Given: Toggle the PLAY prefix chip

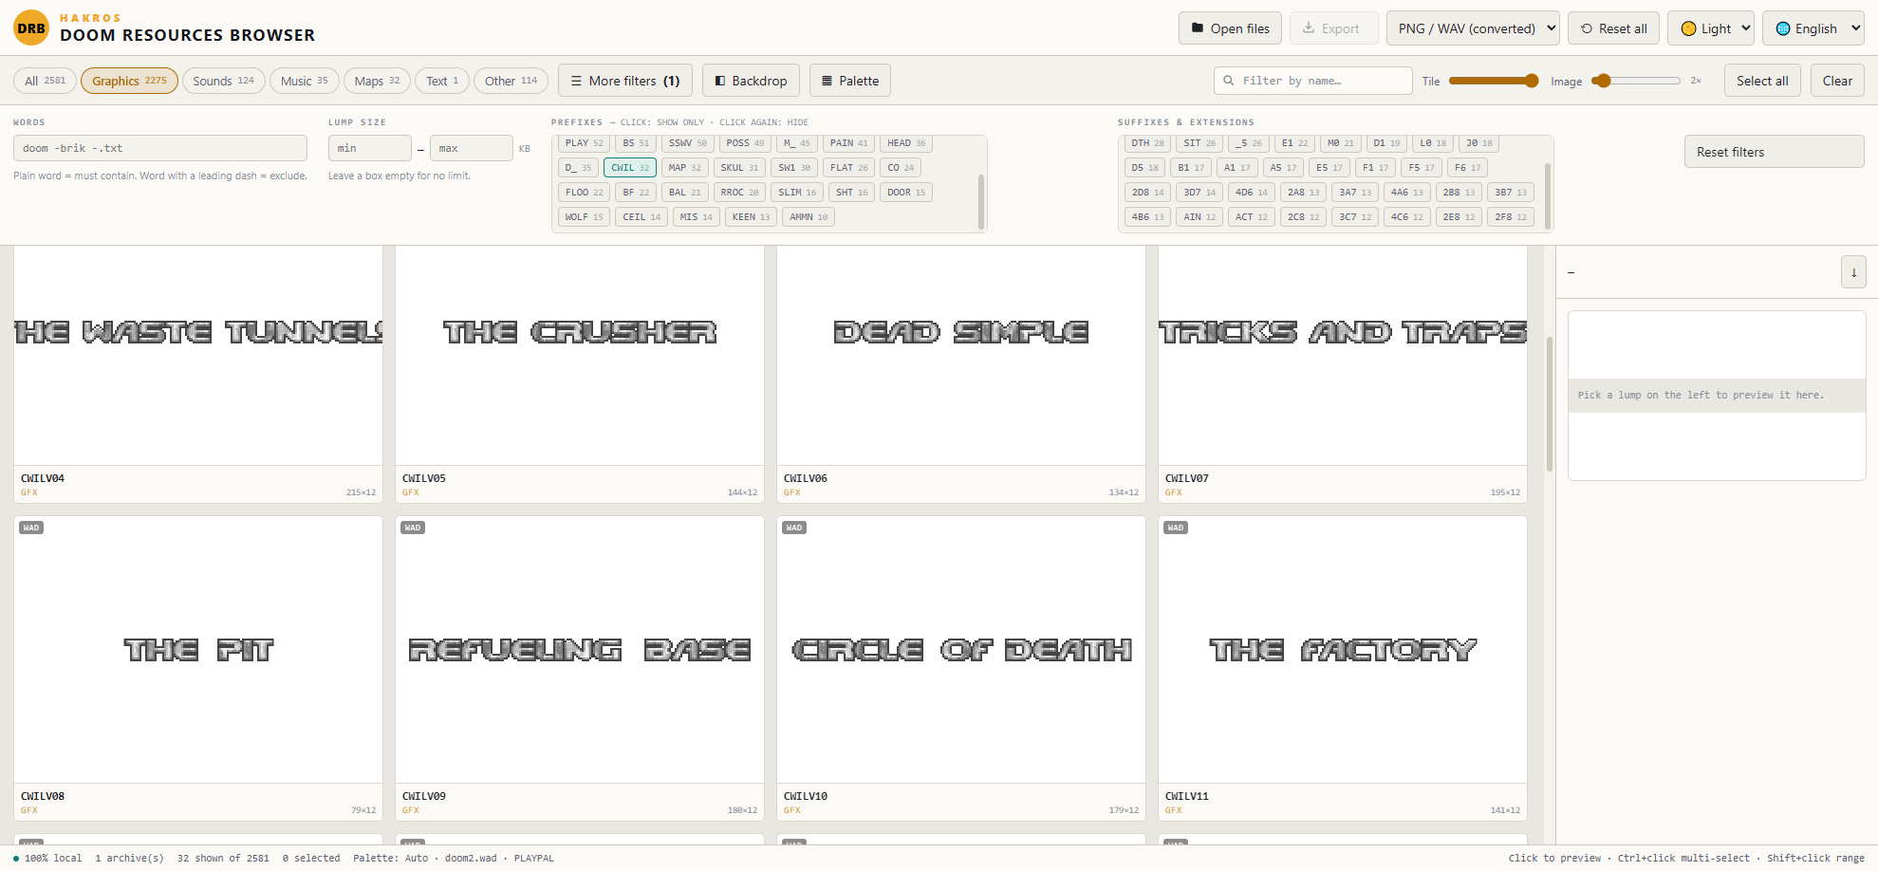Looking at the screenshot, I should pos(584,143).
